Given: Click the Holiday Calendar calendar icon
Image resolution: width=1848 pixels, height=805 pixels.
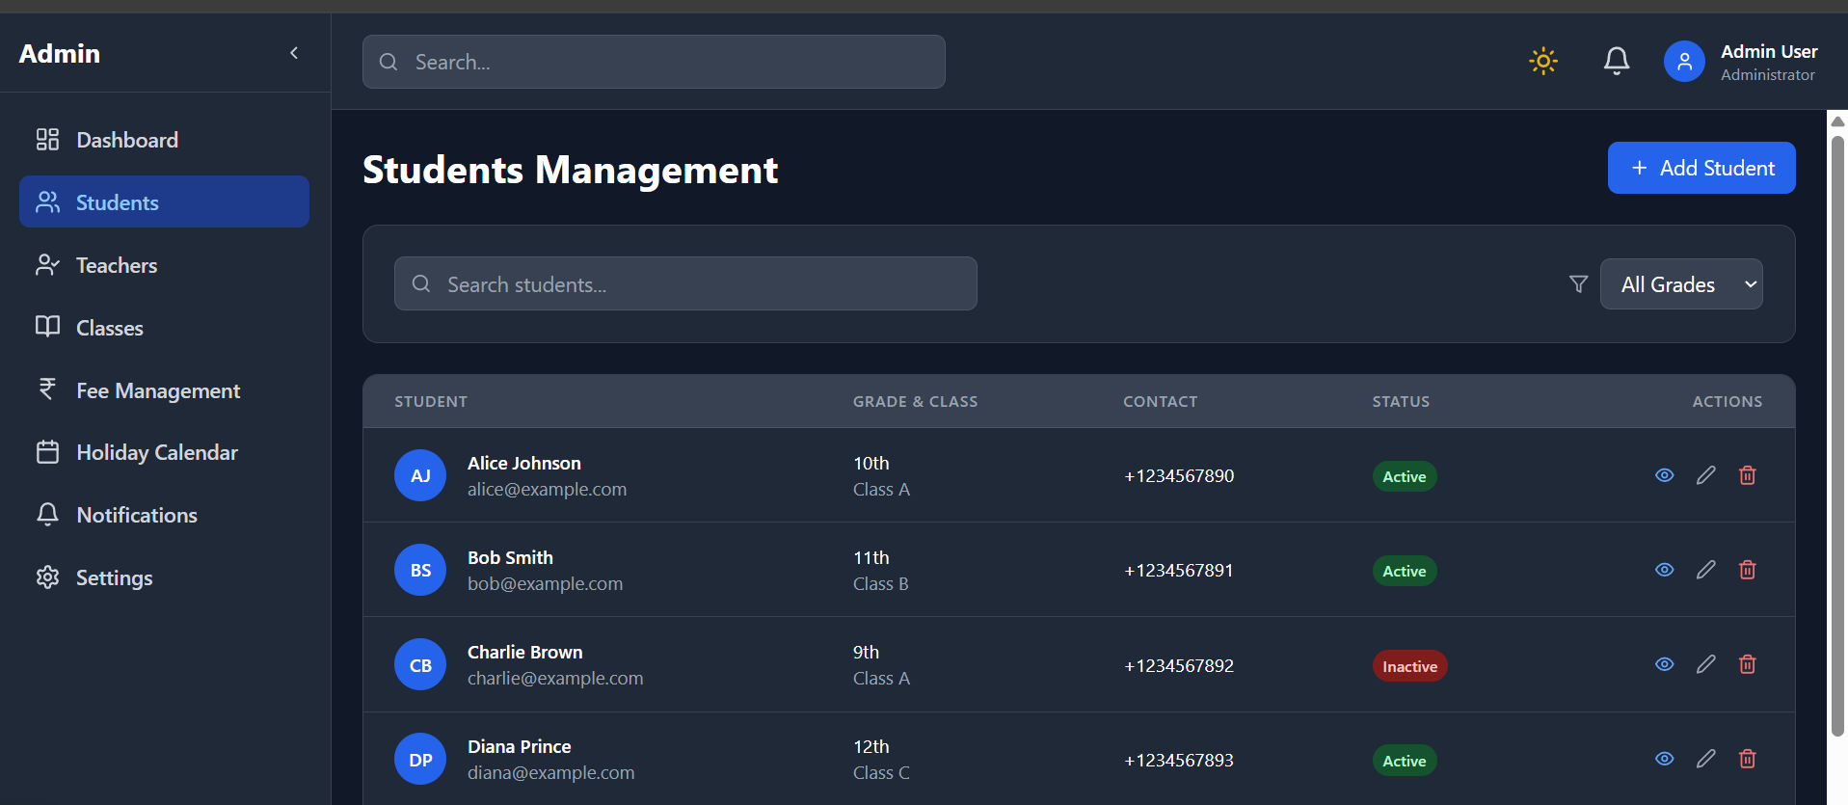Looking at the screenshot, I should click(x=47, y=452).
